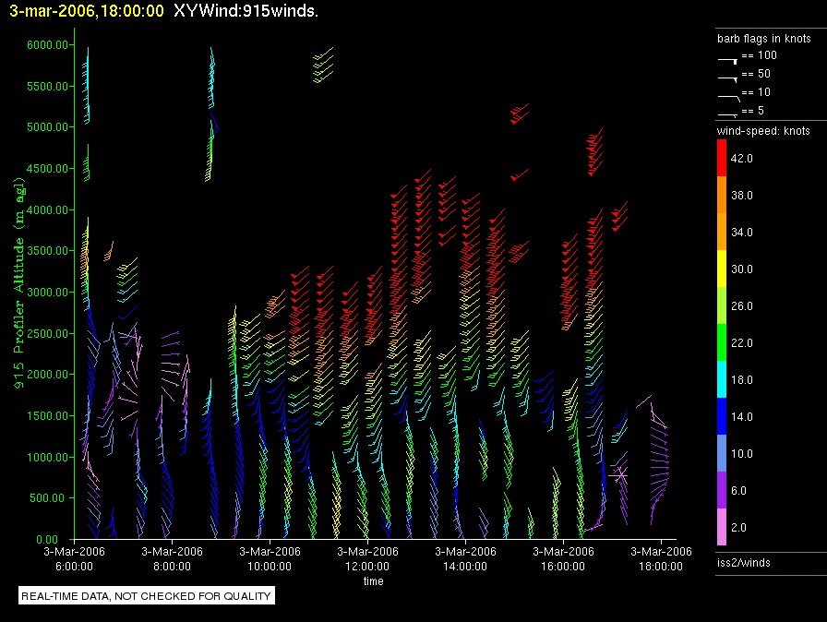This screenshot has width=827, height=622.
Task: Choose the dark blue 14.0 knots color band
Action: (x=723, y=417)
